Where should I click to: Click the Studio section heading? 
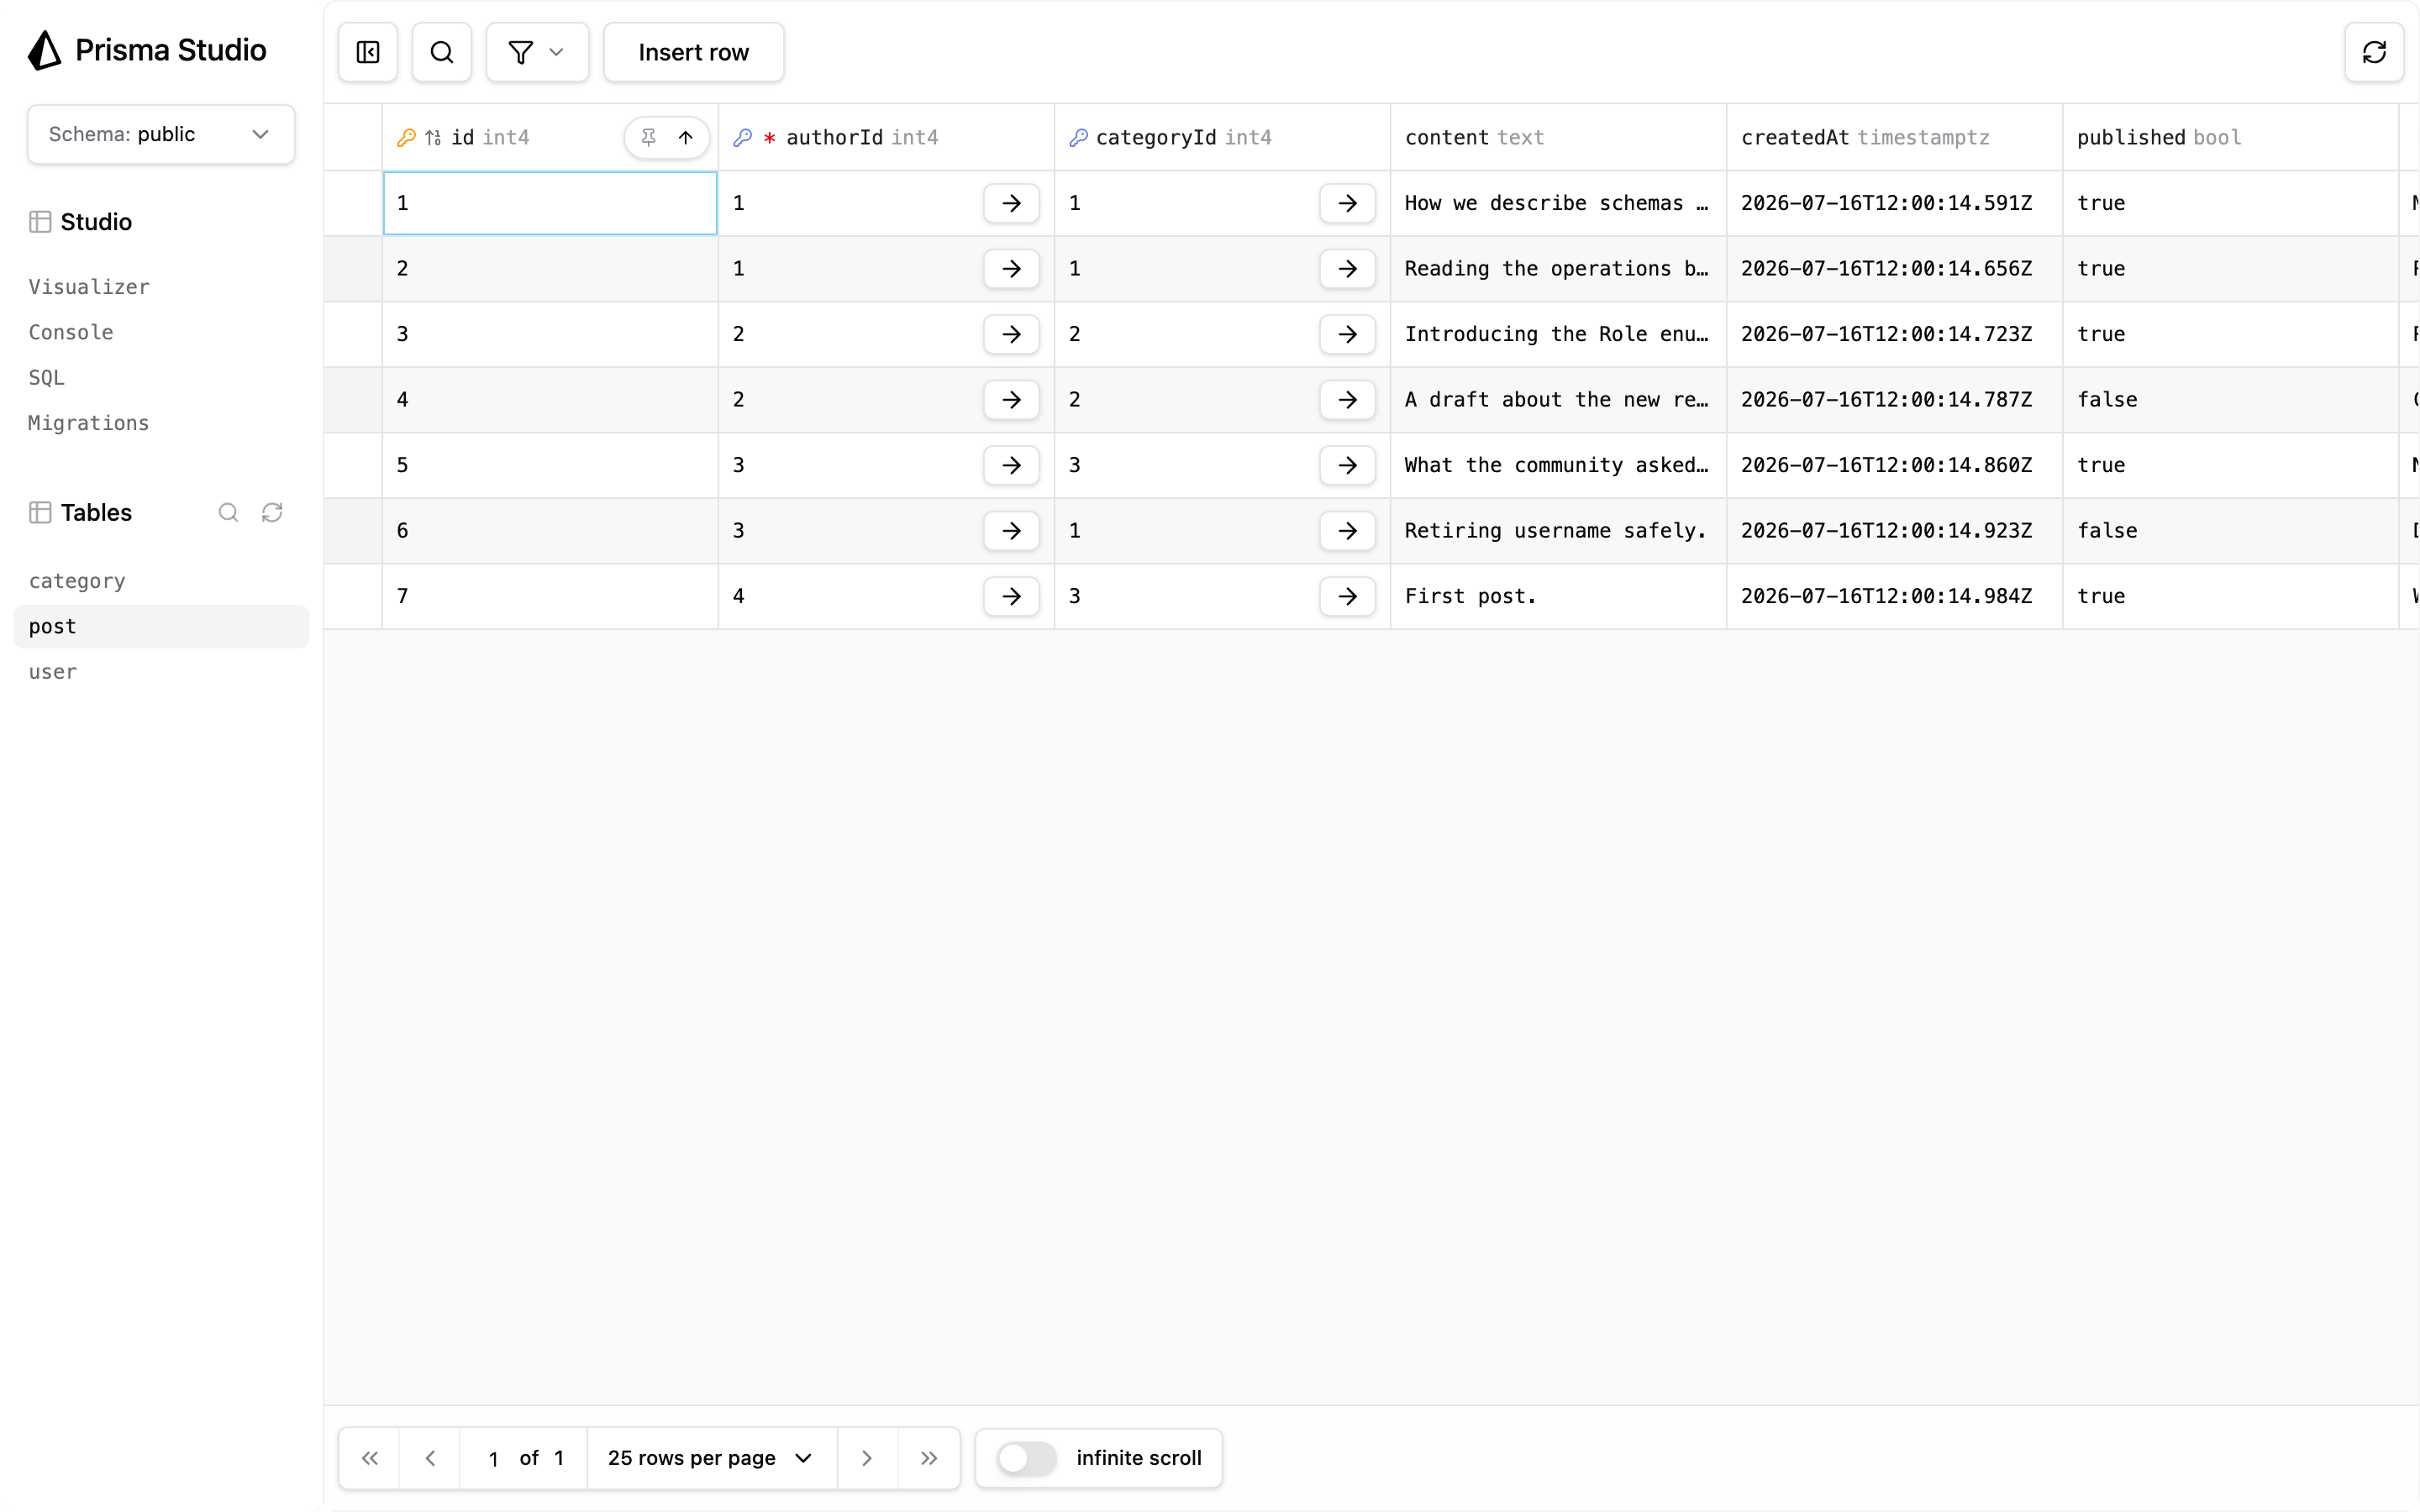pos(80,222)
